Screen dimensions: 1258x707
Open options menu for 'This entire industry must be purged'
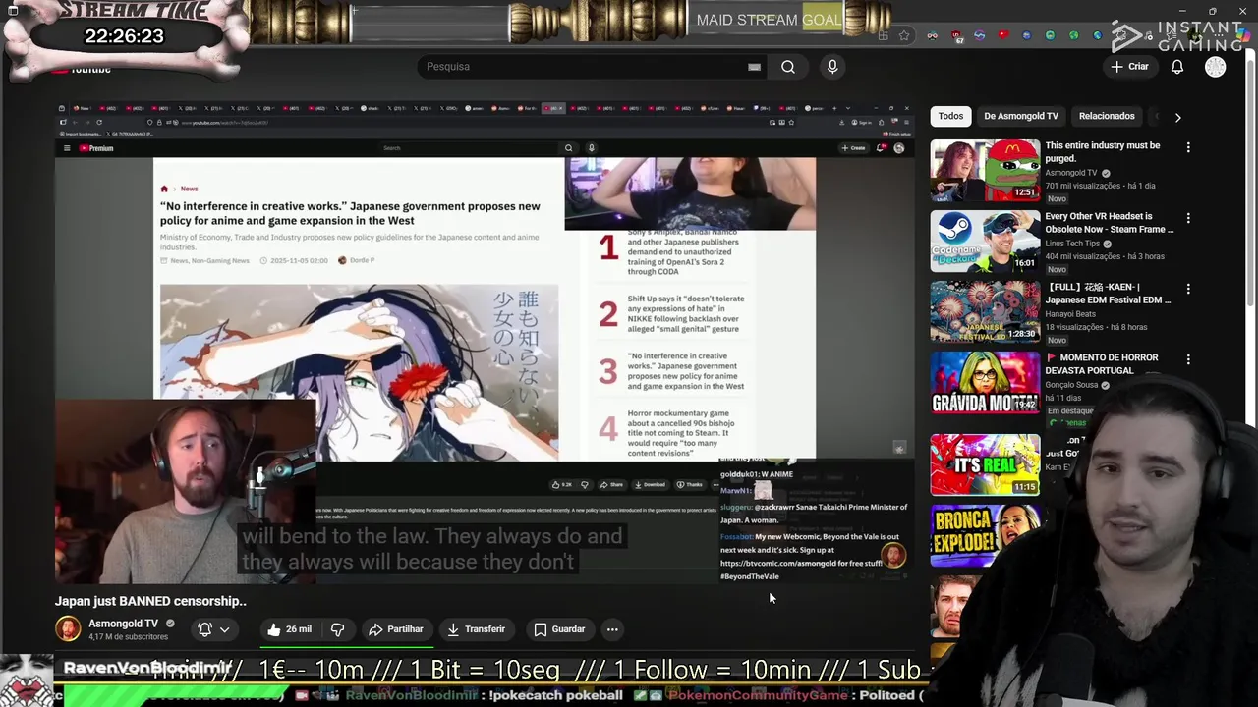1188,147
